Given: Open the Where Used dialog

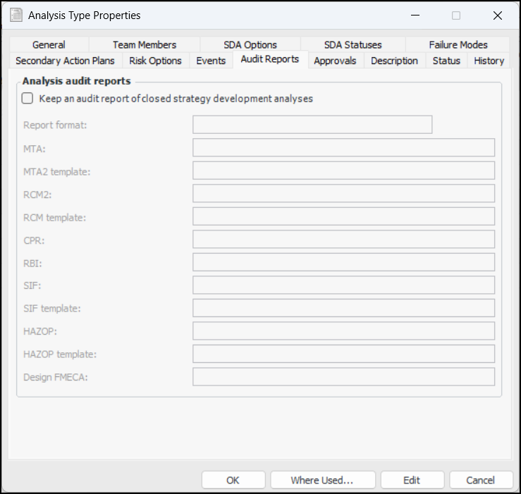Looking at the screenshot, I should 323,480.
